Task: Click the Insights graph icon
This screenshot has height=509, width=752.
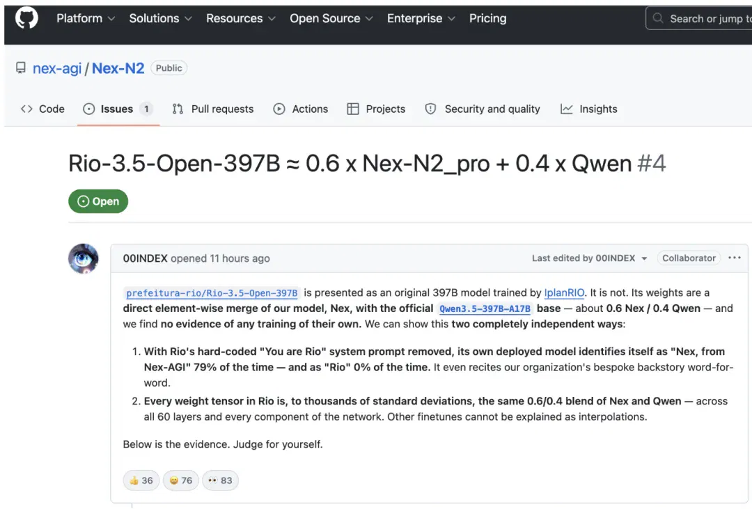Action: [566, 109]
